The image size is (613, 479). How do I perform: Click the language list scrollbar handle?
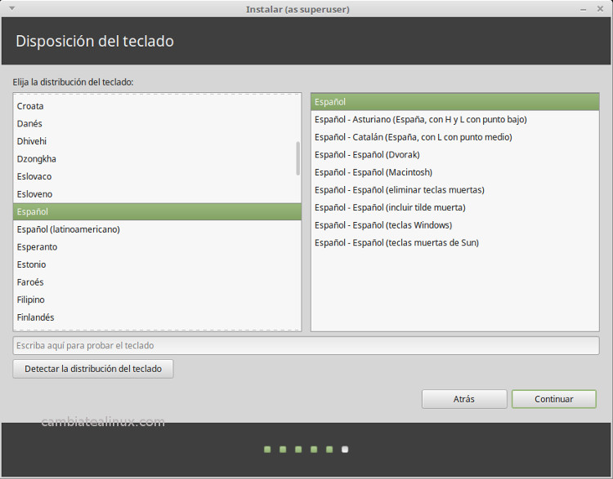298,158
